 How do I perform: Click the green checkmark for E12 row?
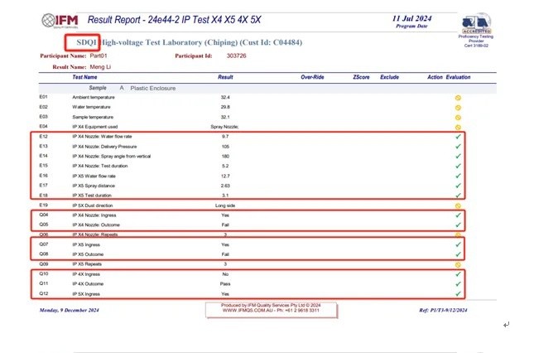click(x=458, y=137)
